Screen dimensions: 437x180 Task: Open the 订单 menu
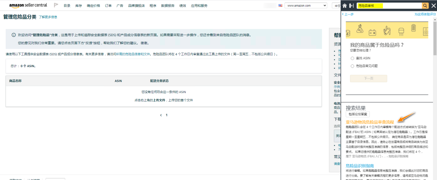pos(108,6)
